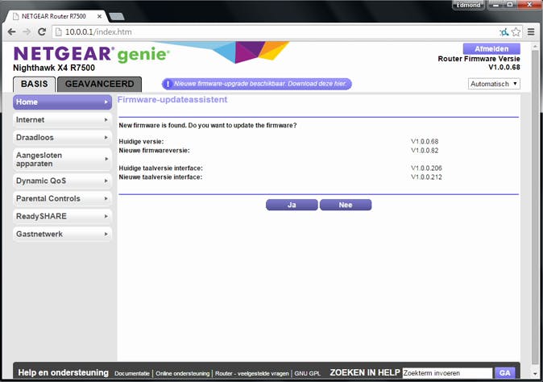Open Dynamic QoS settings
The height and width of the screenshot is (382, 543).
pyautogui.click(x=62, y=181)
